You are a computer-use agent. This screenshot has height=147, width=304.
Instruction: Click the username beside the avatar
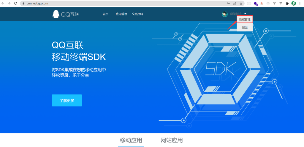(236, 14)
